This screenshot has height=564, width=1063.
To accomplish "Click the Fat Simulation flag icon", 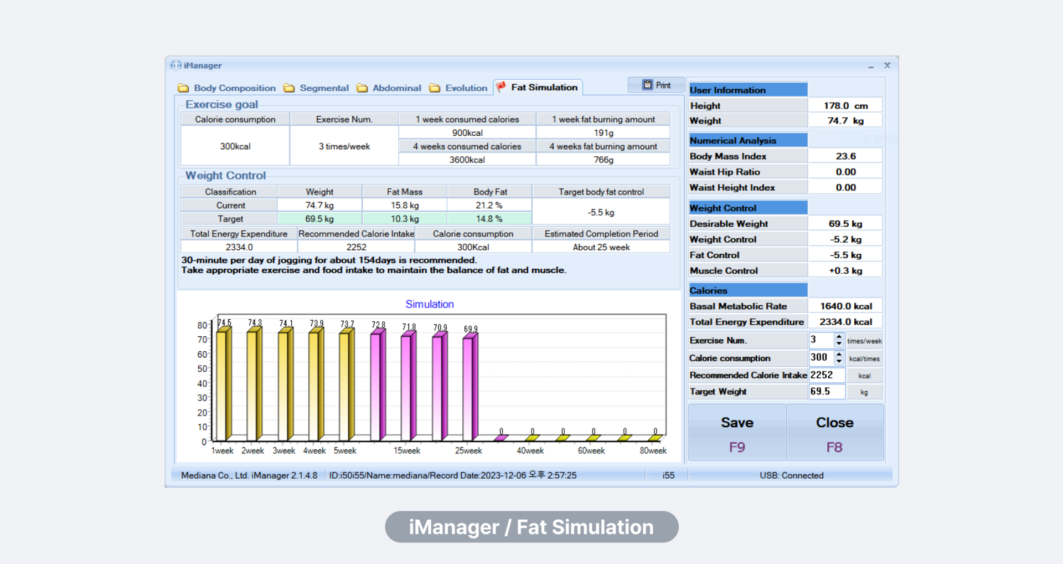I will [501, 87].
